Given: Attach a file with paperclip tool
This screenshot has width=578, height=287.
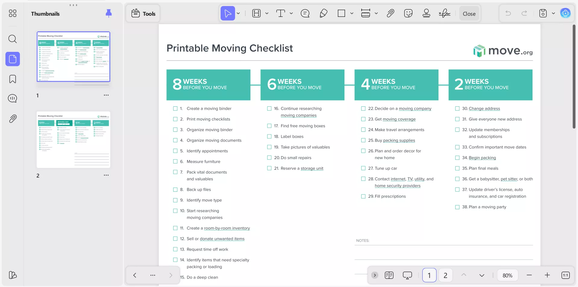Looking at the screenshot, I should tap(391, 13).
